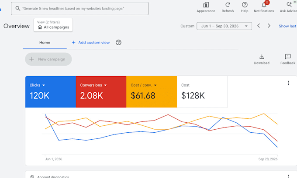Click the Account diagnostics icon
The image size is (297, 178).
tap(32, 177)
